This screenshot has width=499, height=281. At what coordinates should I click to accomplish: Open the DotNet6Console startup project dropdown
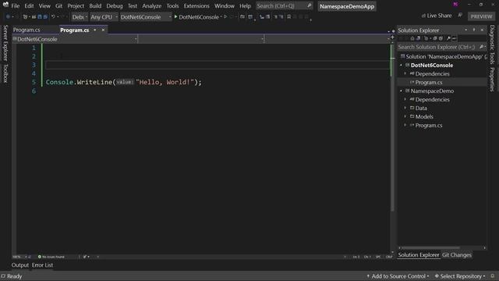146,17
